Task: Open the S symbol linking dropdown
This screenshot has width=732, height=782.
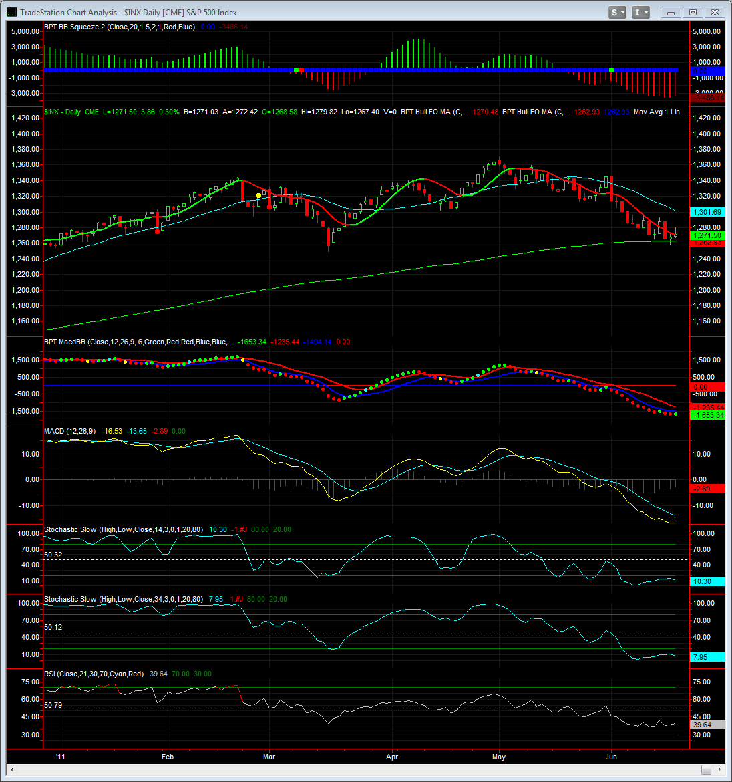Action: pos(617,13)
